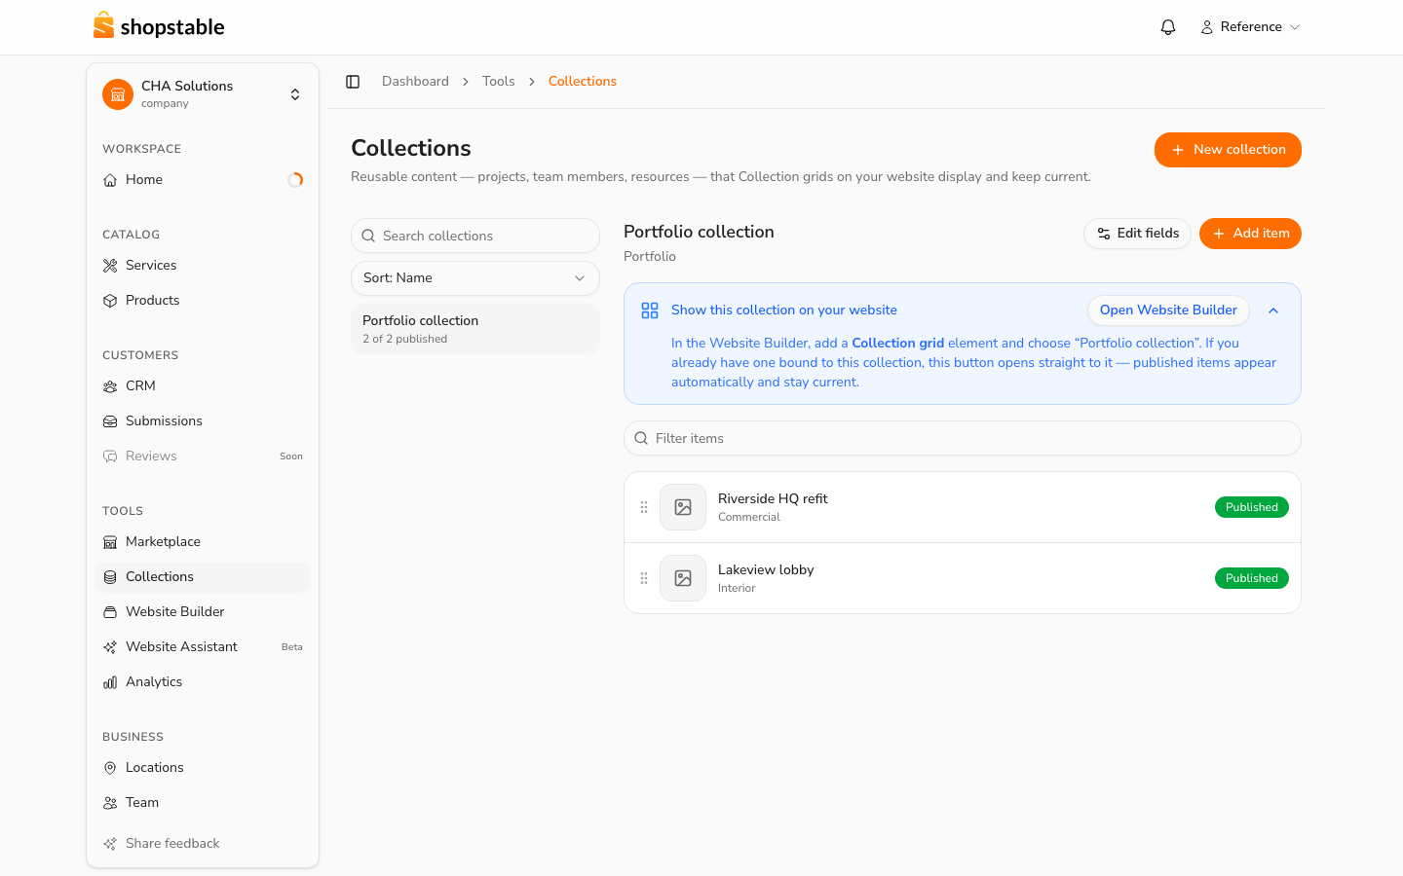1403x876 pixels.
Task: Select Collections in the sidebar
Action: point(203,577)
